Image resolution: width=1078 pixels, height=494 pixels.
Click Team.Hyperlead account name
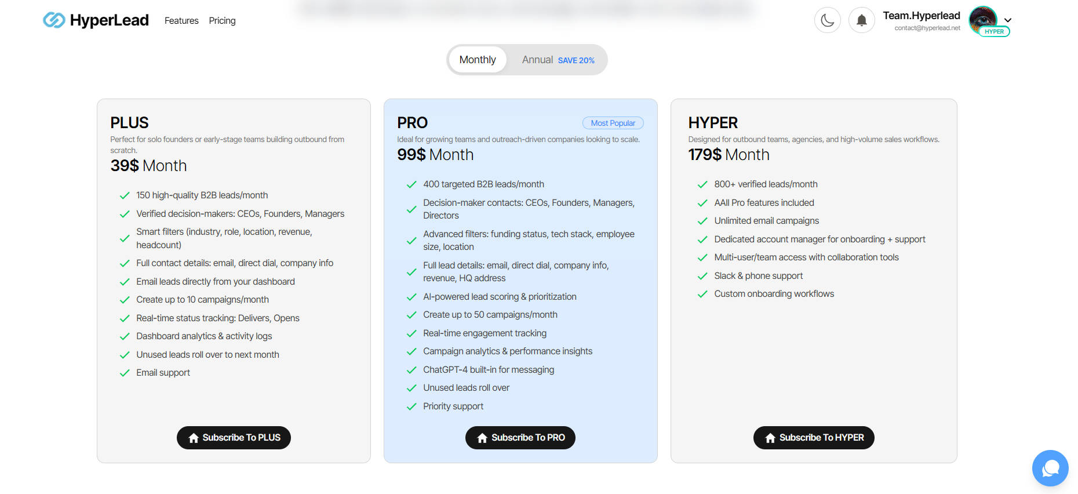click(x=922, y=16)
